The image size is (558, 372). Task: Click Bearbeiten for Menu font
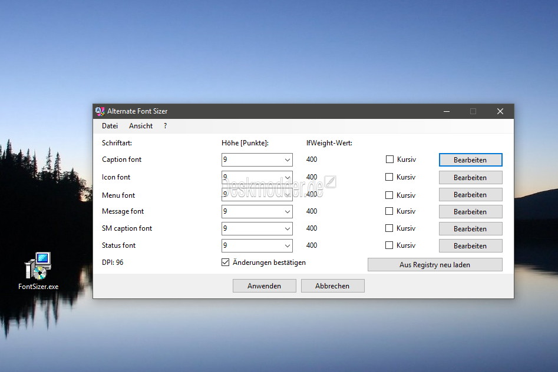click(x=470, y=195)
